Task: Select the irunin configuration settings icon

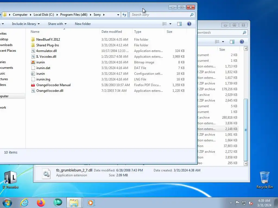Action: [33, 74]
